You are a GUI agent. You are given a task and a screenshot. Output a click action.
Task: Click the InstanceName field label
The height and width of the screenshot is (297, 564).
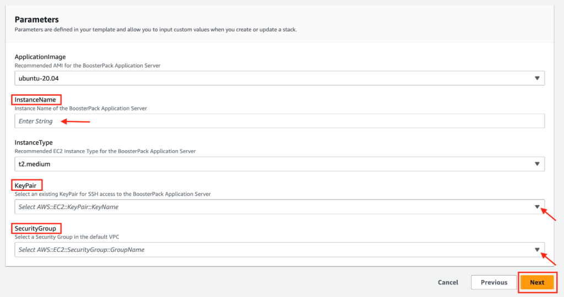37,100
